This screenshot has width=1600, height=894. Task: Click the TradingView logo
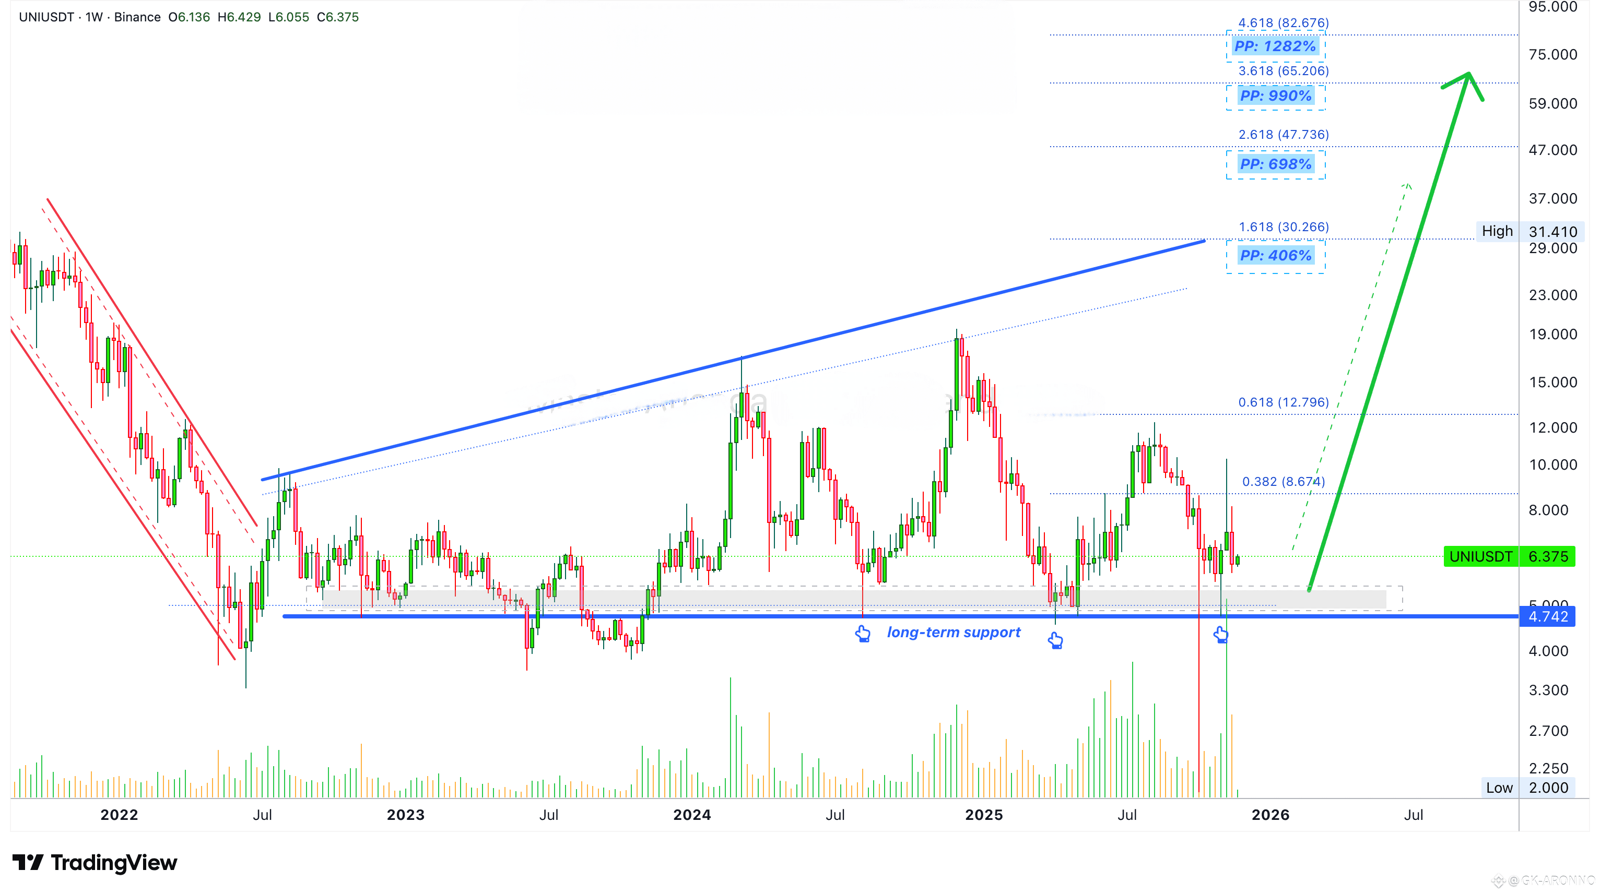tap(95, 862)
